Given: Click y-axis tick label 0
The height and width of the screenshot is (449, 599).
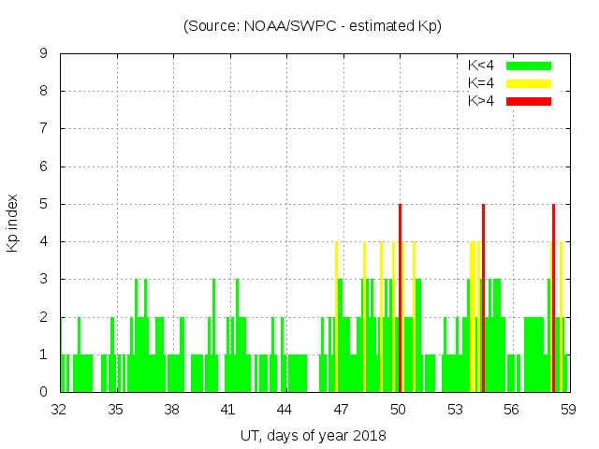Looking at the screenshot, I should pyautogui.click(x=44, y=392).
